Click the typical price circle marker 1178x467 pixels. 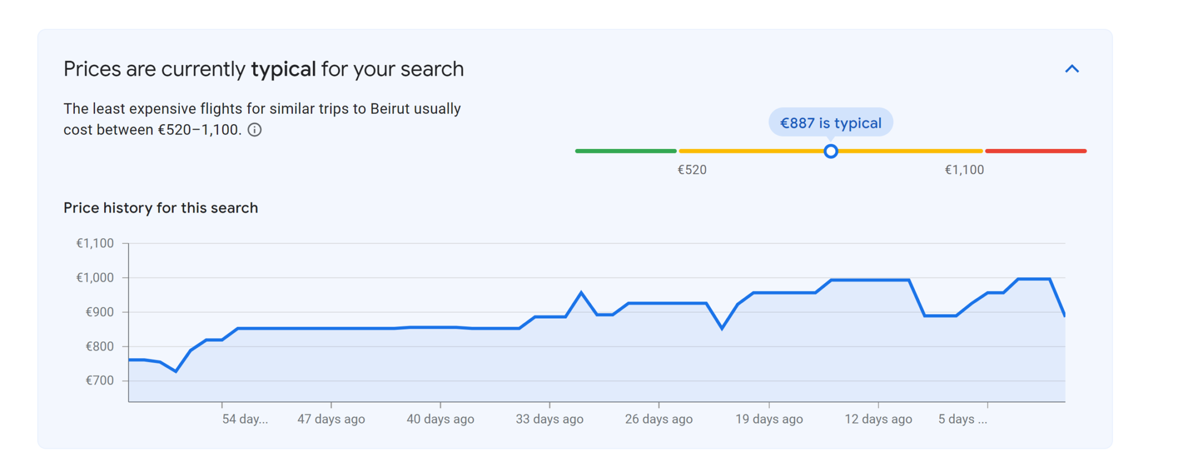830,151
